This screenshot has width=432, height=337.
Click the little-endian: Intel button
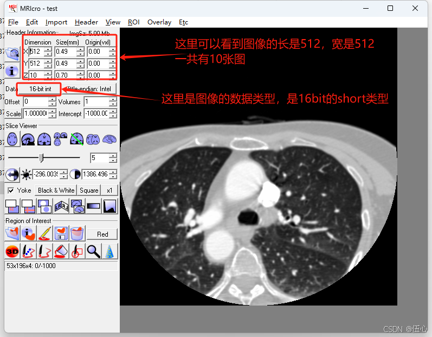coord(89,89)
